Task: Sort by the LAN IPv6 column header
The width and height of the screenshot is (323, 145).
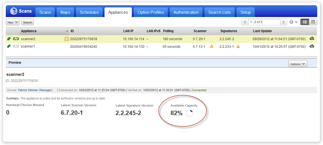Action: (x=154, y=31)
